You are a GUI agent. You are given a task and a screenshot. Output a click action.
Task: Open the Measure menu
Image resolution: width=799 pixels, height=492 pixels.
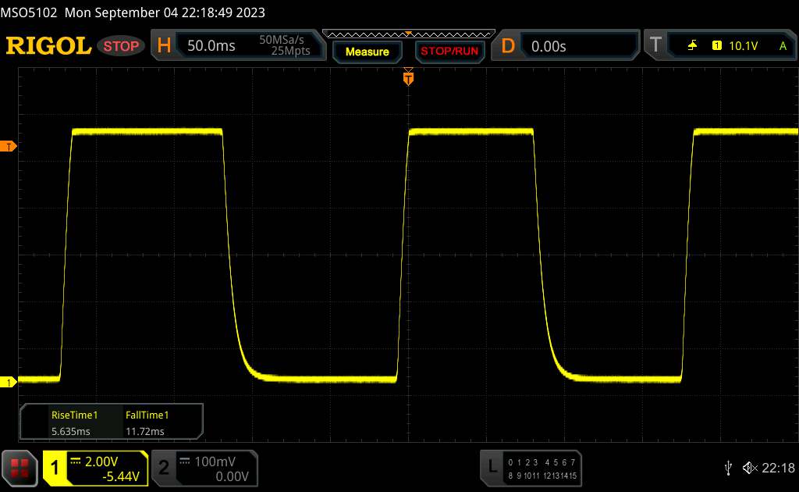tap(367, 52)
